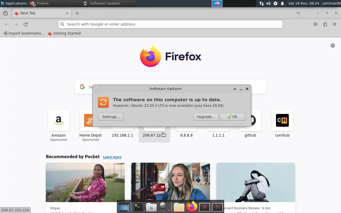Viewport: 341px width, 213px height.
Task: Select the New Tab tab
Action: coord(42,13)
